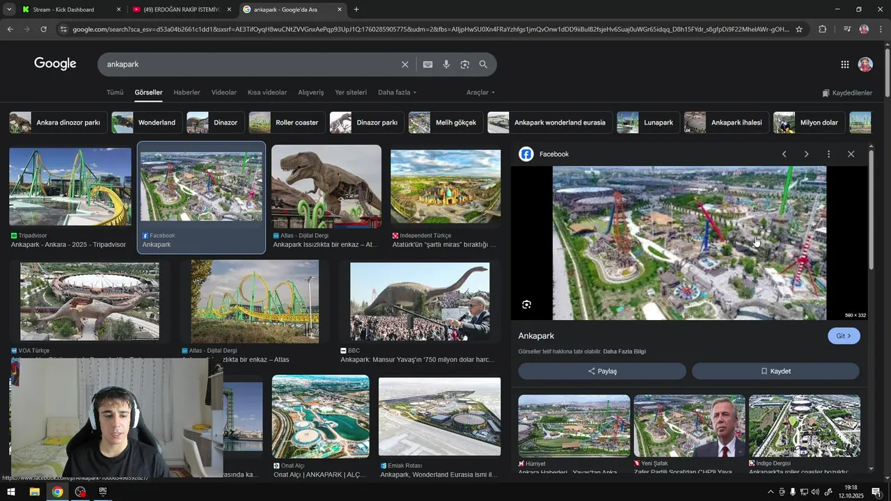Open File Explorer from the taskbar
Screen dimensions: 891x501
click(x=34, y=492)
